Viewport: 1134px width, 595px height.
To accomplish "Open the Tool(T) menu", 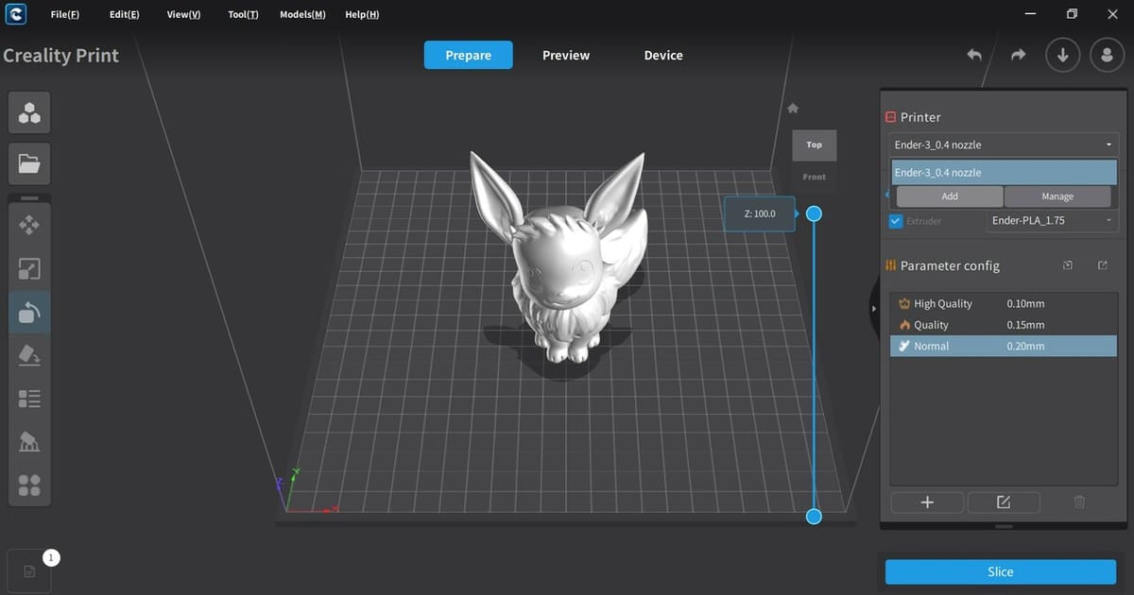I will [243, 15].
